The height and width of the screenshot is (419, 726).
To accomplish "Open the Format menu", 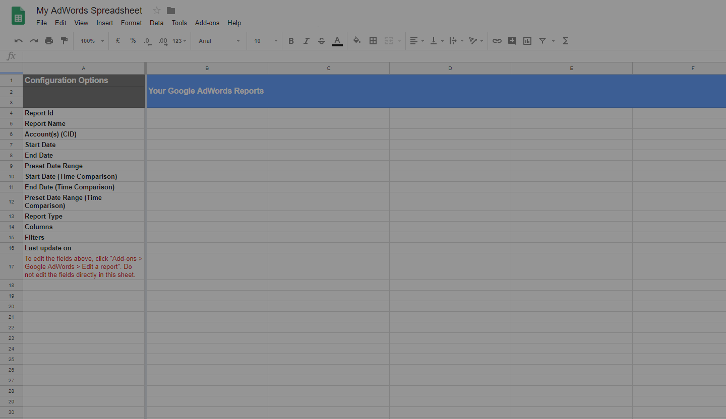I will coord(132,23).
